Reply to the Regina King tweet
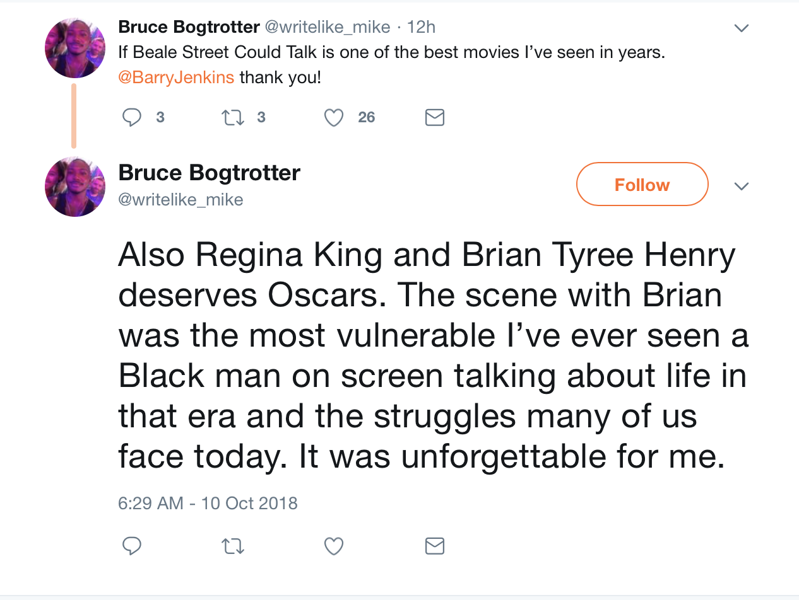The width and height of the screenshot is (799, 600). [x=131, y=546]
